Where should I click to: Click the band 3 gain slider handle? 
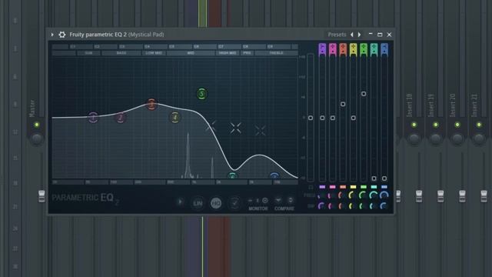tap(343, 104)
